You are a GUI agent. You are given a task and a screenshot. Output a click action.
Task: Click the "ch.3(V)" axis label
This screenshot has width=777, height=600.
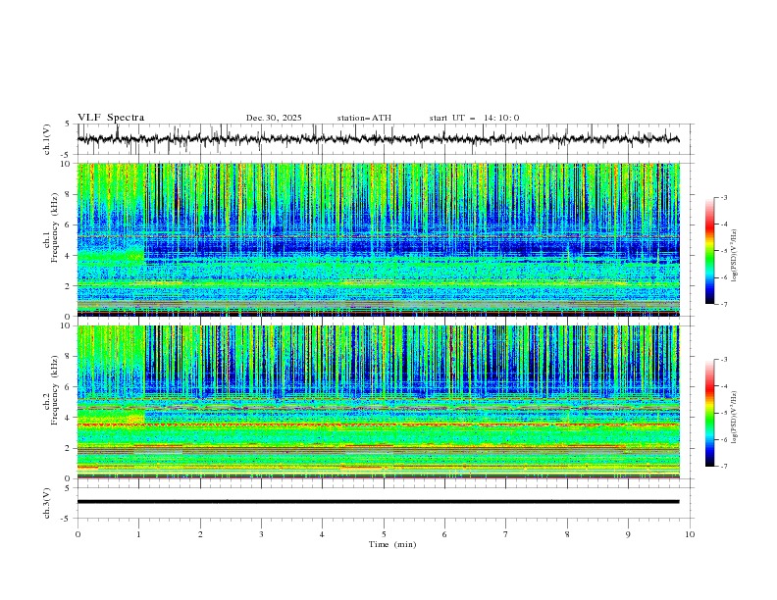47,503
